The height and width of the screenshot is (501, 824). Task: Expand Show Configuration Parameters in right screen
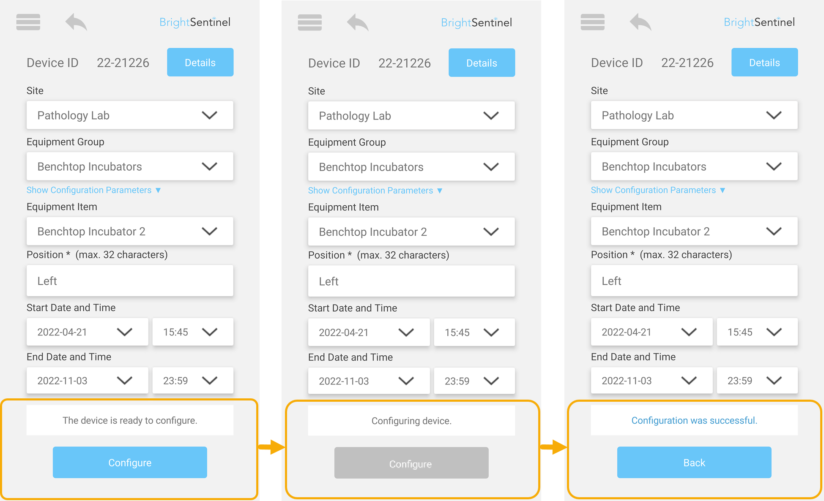pos(658,190)
